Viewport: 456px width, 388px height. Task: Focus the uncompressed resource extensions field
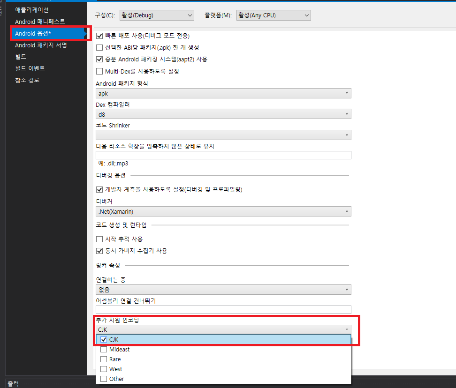(x=223, y=155)
